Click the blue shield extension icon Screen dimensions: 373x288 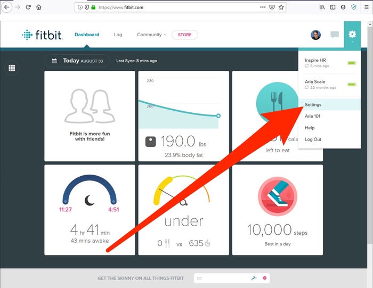(354, 7)
